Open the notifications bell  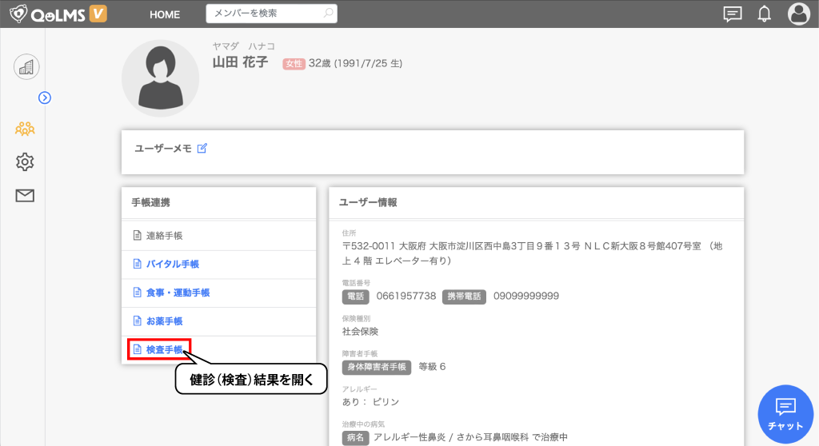point(764,14)
